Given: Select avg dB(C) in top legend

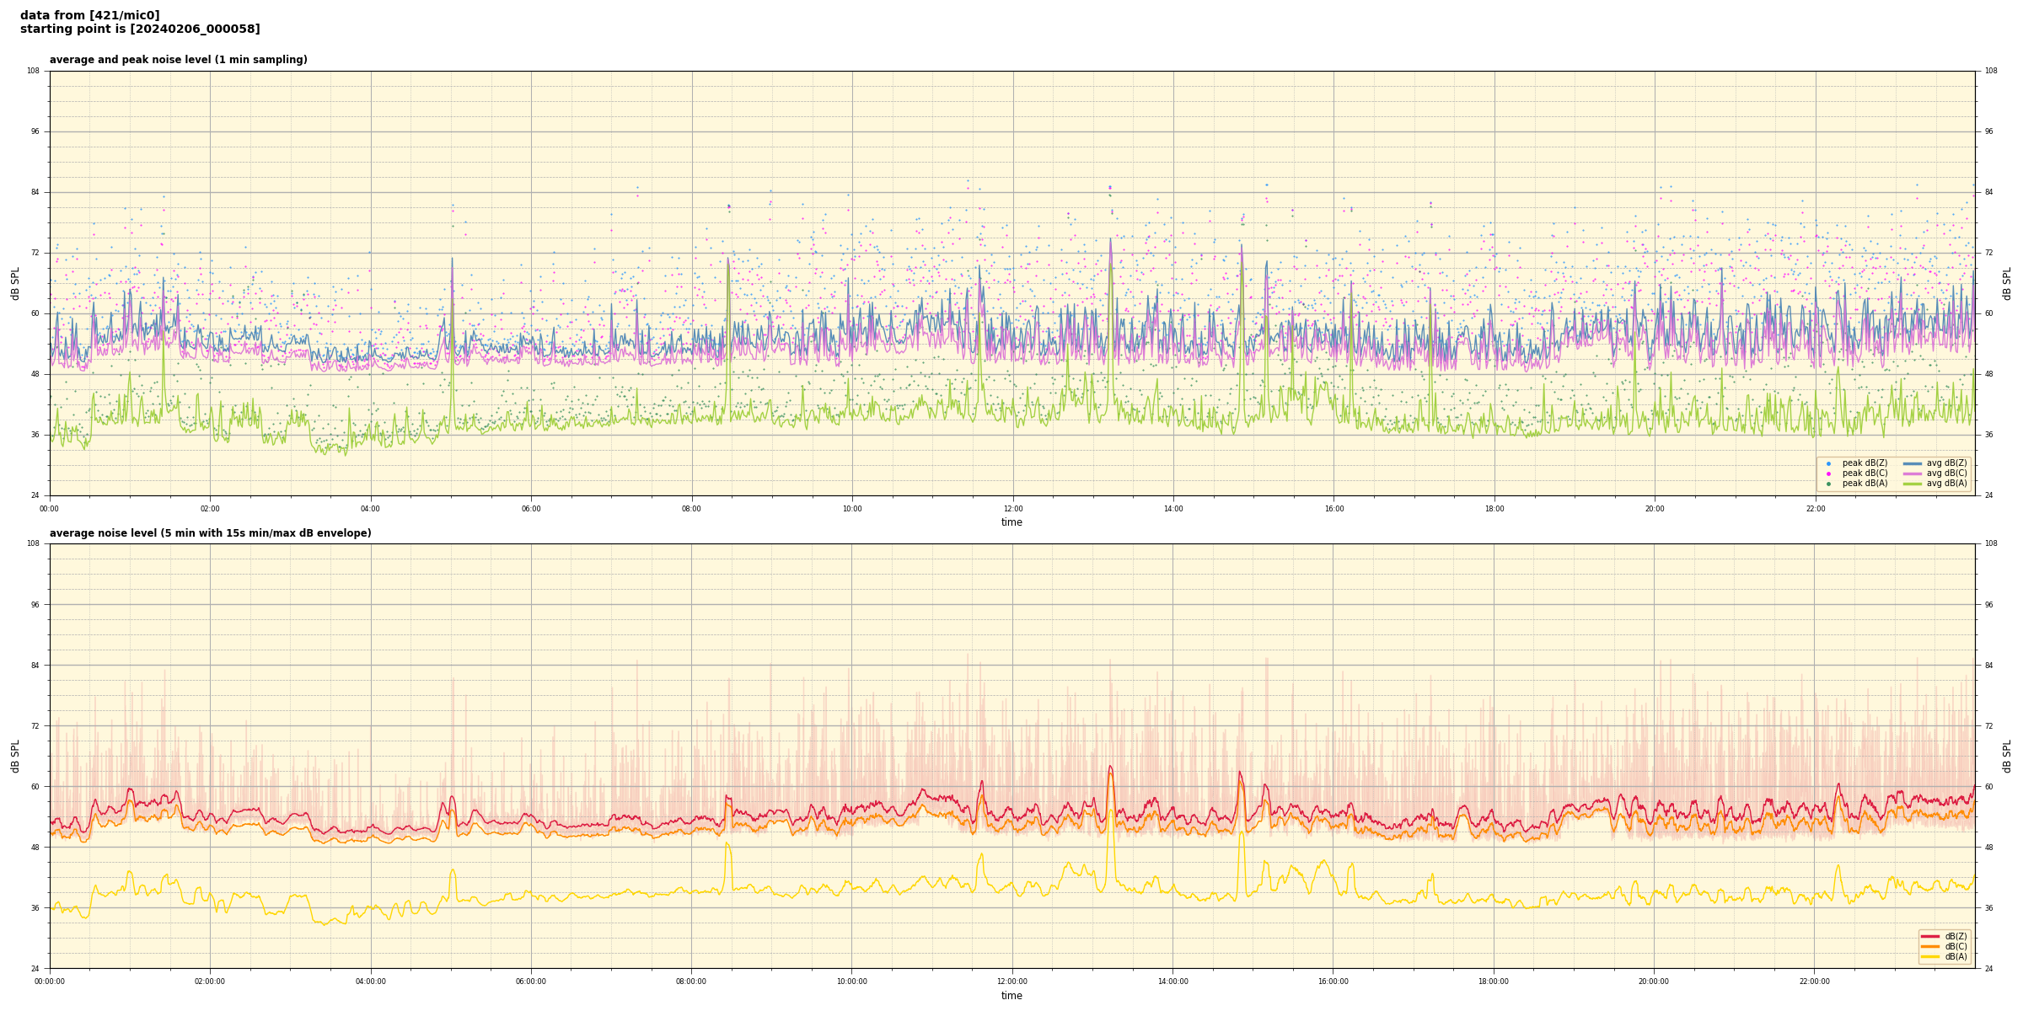Looking at the screenshot, I should (1946, 473).
